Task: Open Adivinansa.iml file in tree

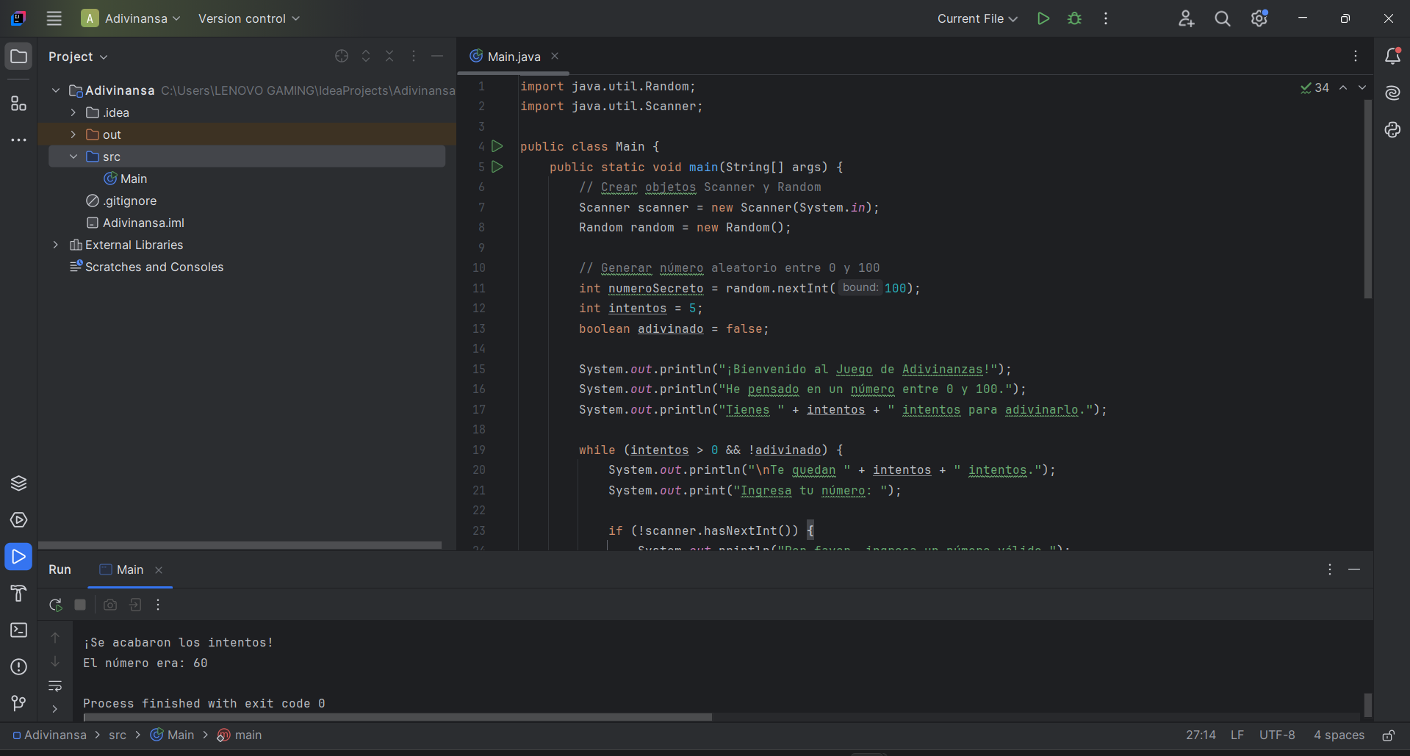Action: [135, 223]
